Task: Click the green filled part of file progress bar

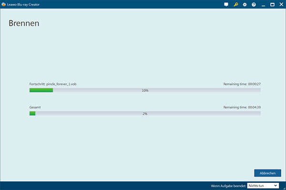Action: click(41, 90)
